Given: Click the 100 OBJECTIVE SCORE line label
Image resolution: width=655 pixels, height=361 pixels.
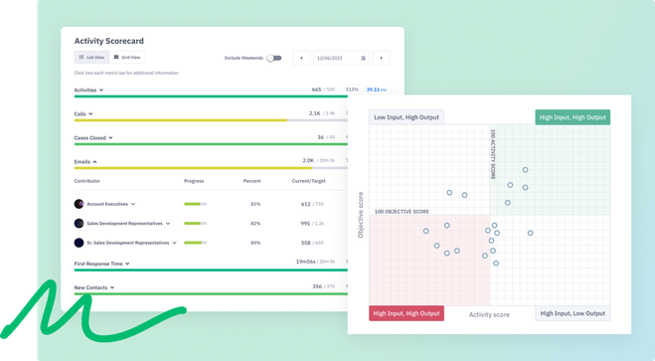Looking at the screenshot, I should 402,212.
